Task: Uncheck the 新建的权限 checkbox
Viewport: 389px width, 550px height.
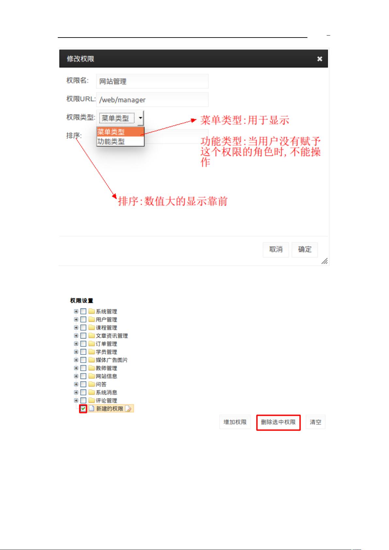Action: pos(83,409)
